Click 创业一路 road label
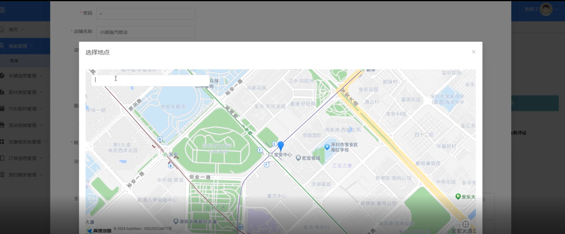 tap(200, 177)
